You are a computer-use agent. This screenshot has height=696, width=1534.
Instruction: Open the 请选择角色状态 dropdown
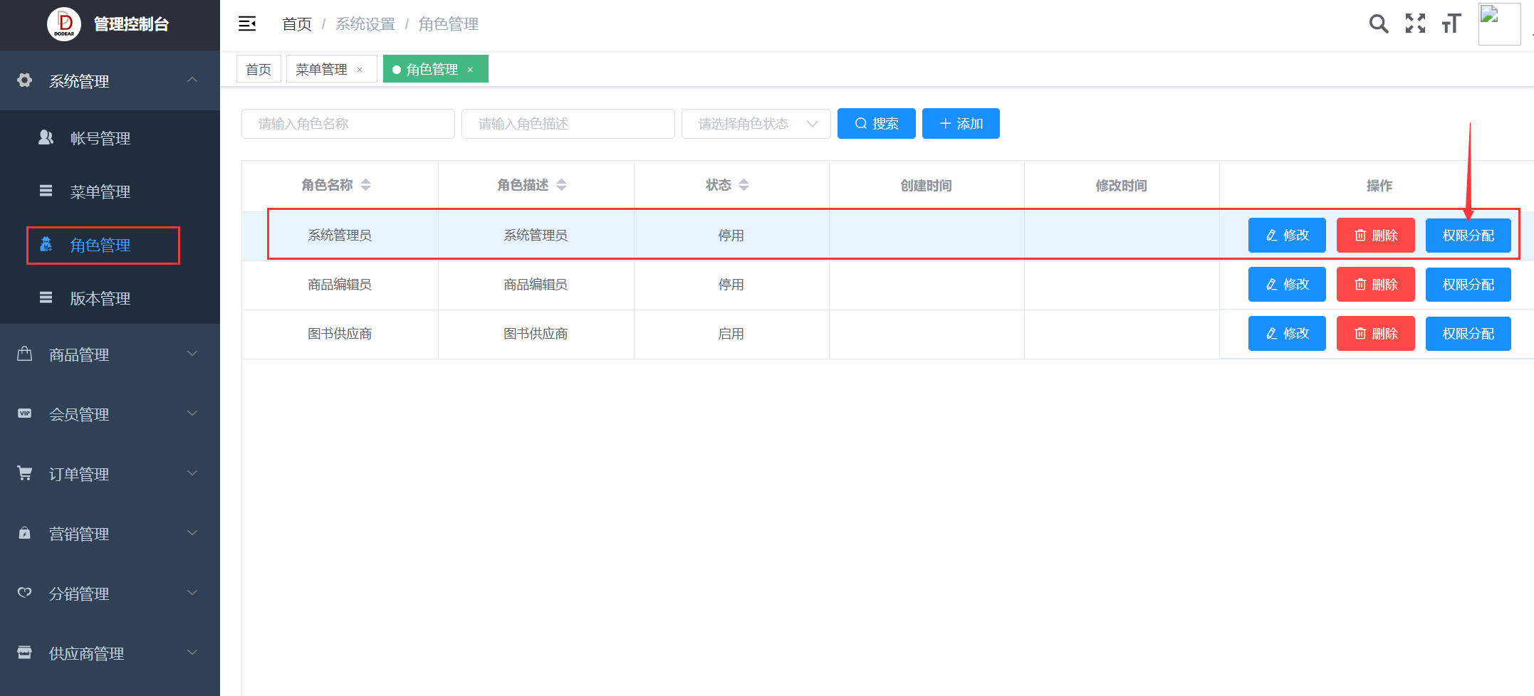coord(756,123)
